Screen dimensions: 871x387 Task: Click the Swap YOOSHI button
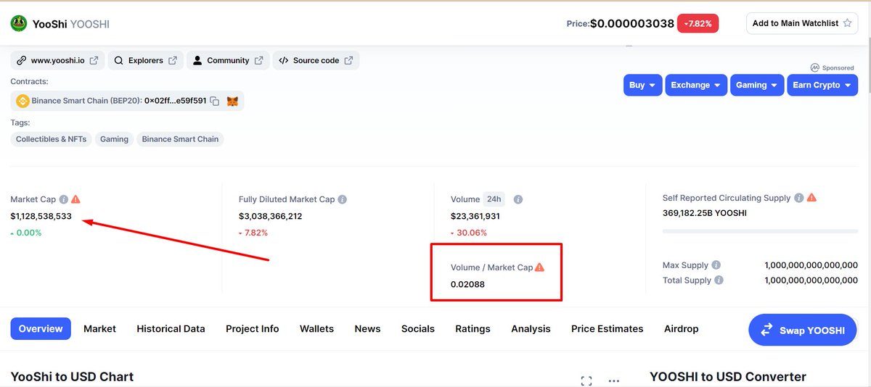803,330
